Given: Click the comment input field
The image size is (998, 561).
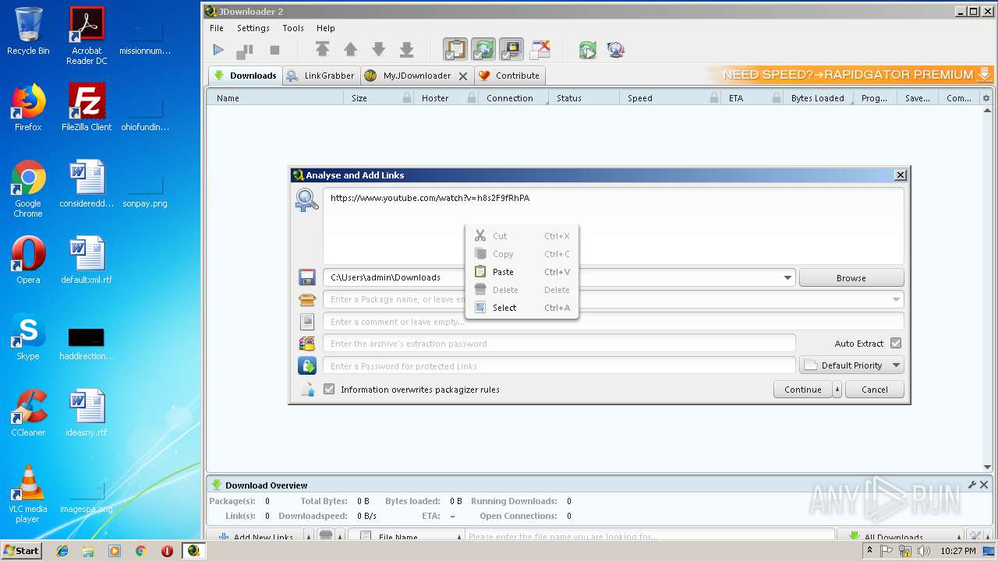Looking at the screenshot, I should coord(614,321).
